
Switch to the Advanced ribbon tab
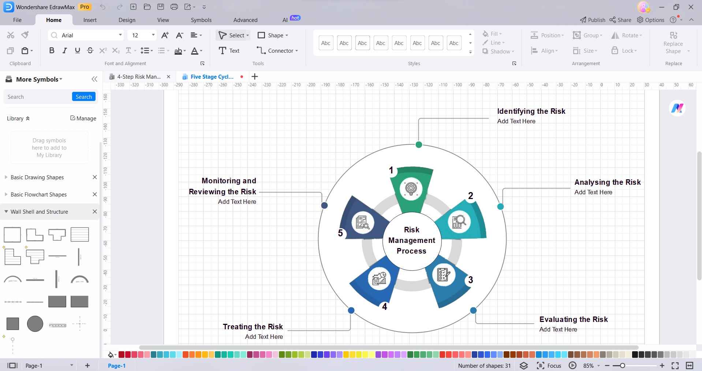[x=245, y=20]
